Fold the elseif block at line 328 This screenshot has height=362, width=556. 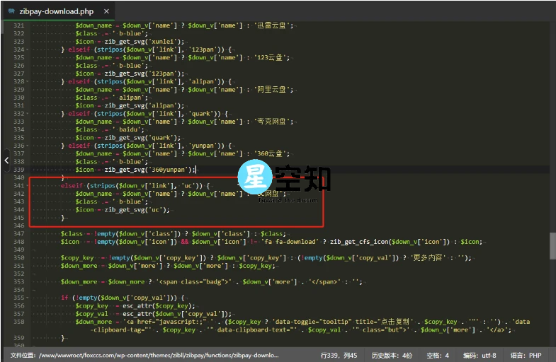[x=28, y=81]
